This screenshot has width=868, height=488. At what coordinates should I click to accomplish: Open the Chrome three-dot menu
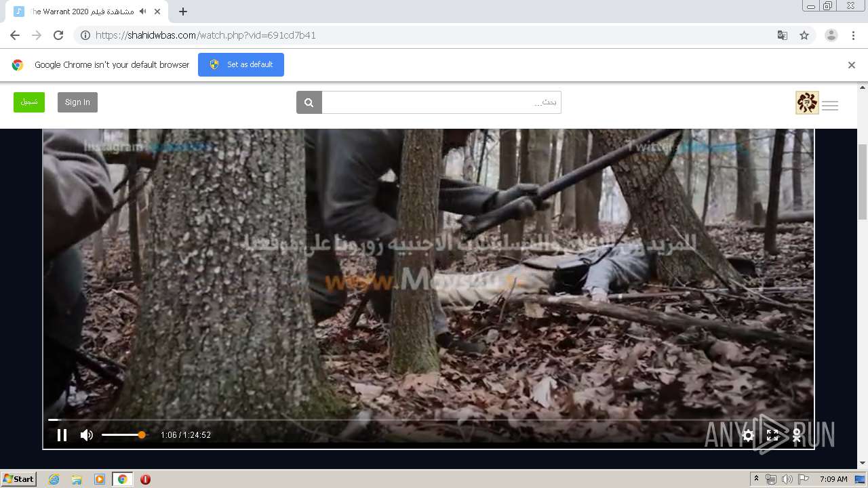coord(853,35)
